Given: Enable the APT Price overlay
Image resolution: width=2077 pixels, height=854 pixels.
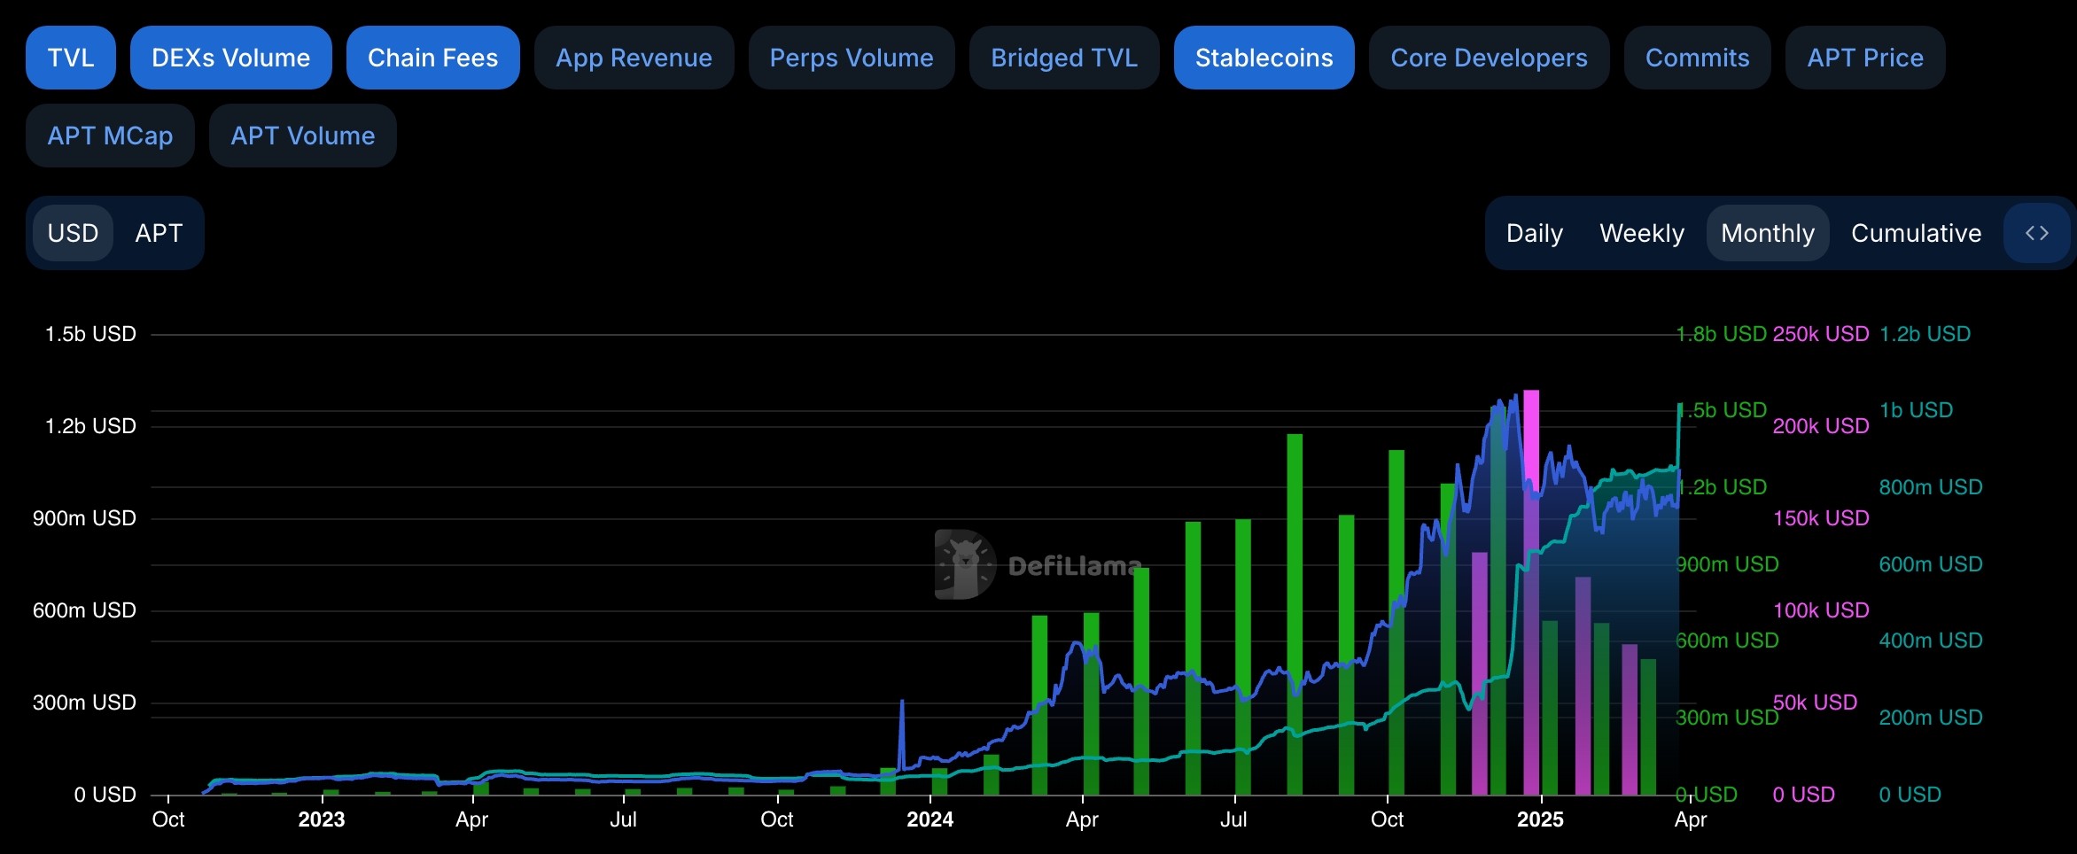Looking at the screenshot, I should pos(1863,57).
